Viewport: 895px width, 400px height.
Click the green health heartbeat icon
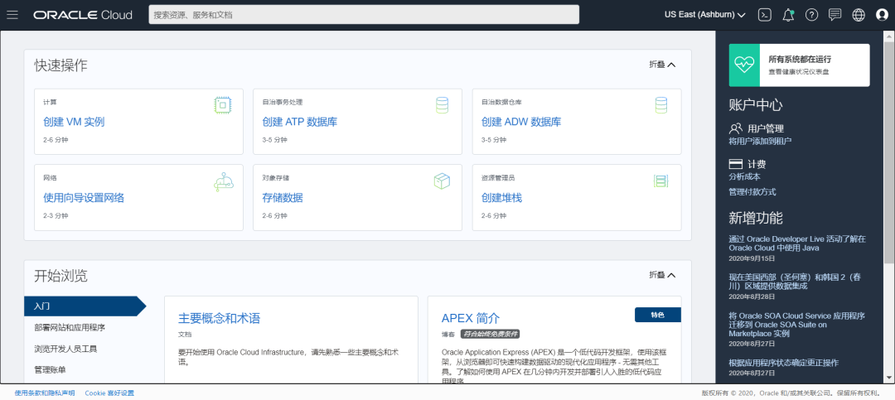[x=744, y=65]
